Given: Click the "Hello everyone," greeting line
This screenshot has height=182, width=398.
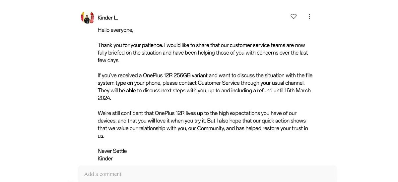Looking at the screenshot, I should (115, 30).
